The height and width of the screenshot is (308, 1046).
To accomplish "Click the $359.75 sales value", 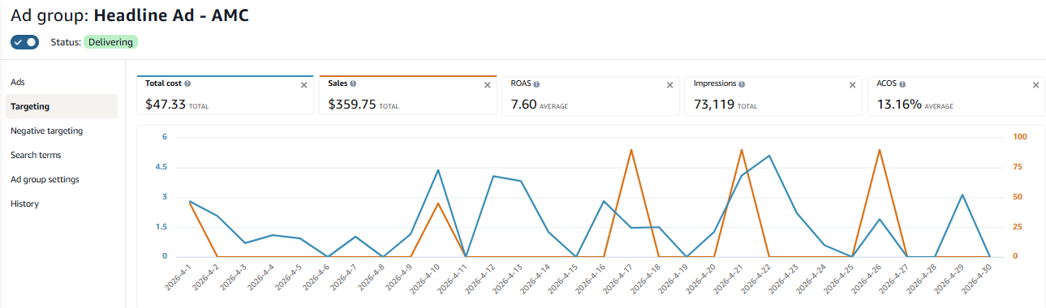I will coord(352,104).
